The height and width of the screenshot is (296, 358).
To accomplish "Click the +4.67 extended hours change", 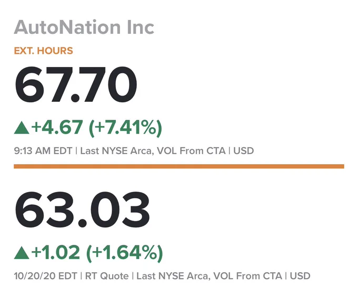I will 57,127.
